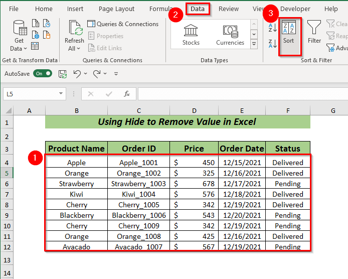Select the Stocks data type
The image size is (348, 279).
pos(191,34)
